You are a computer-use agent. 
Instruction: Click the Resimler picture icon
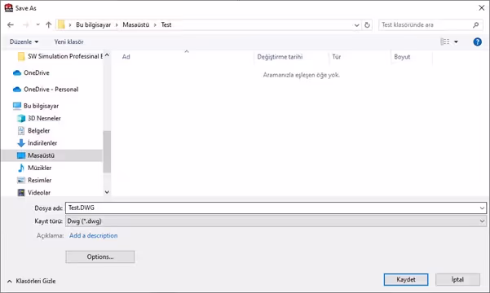pos(21,180)
